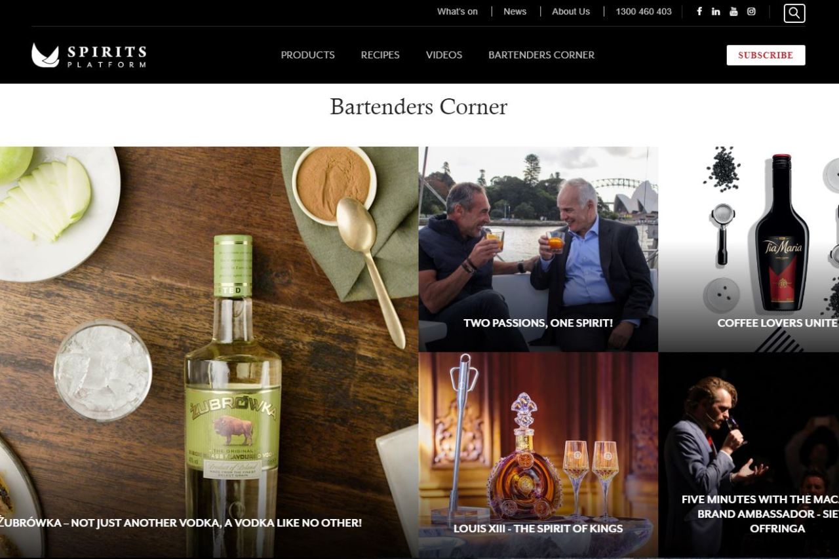839x559 pixels.
Task: Open the Żubrówka vodka article tile
Action: click(209, 352)
